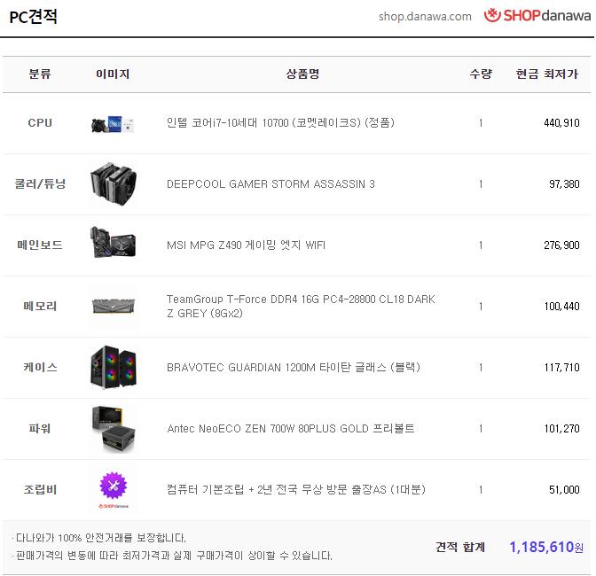Open the TeamGroup T-Force DDR4 16G product

pyautogui.click(x=301, y=306)
